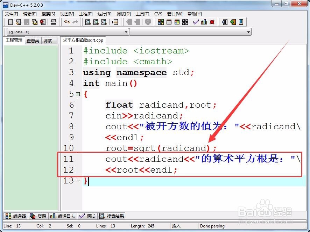Click the disabled forward-arrow toolbar icon
The height and width of the screenshot is (232, 310).
pyautogui.click(x=137, y=22)
